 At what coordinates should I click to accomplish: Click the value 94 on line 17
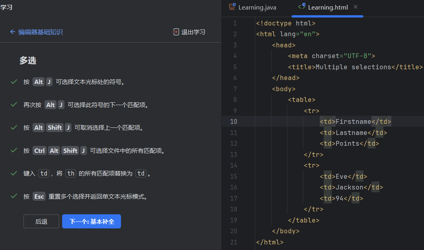coord(339,198)
